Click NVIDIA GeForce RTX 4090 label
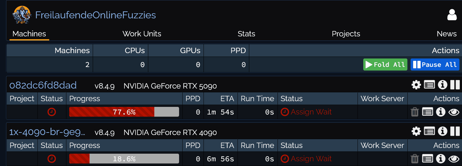This screenshot has width=462, height=166. [170, 132]
